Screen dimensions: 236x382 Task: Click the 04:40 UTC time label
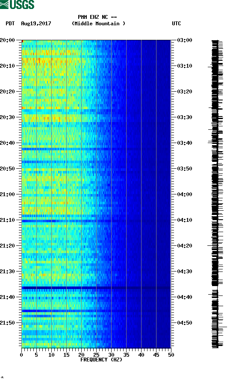185,297
